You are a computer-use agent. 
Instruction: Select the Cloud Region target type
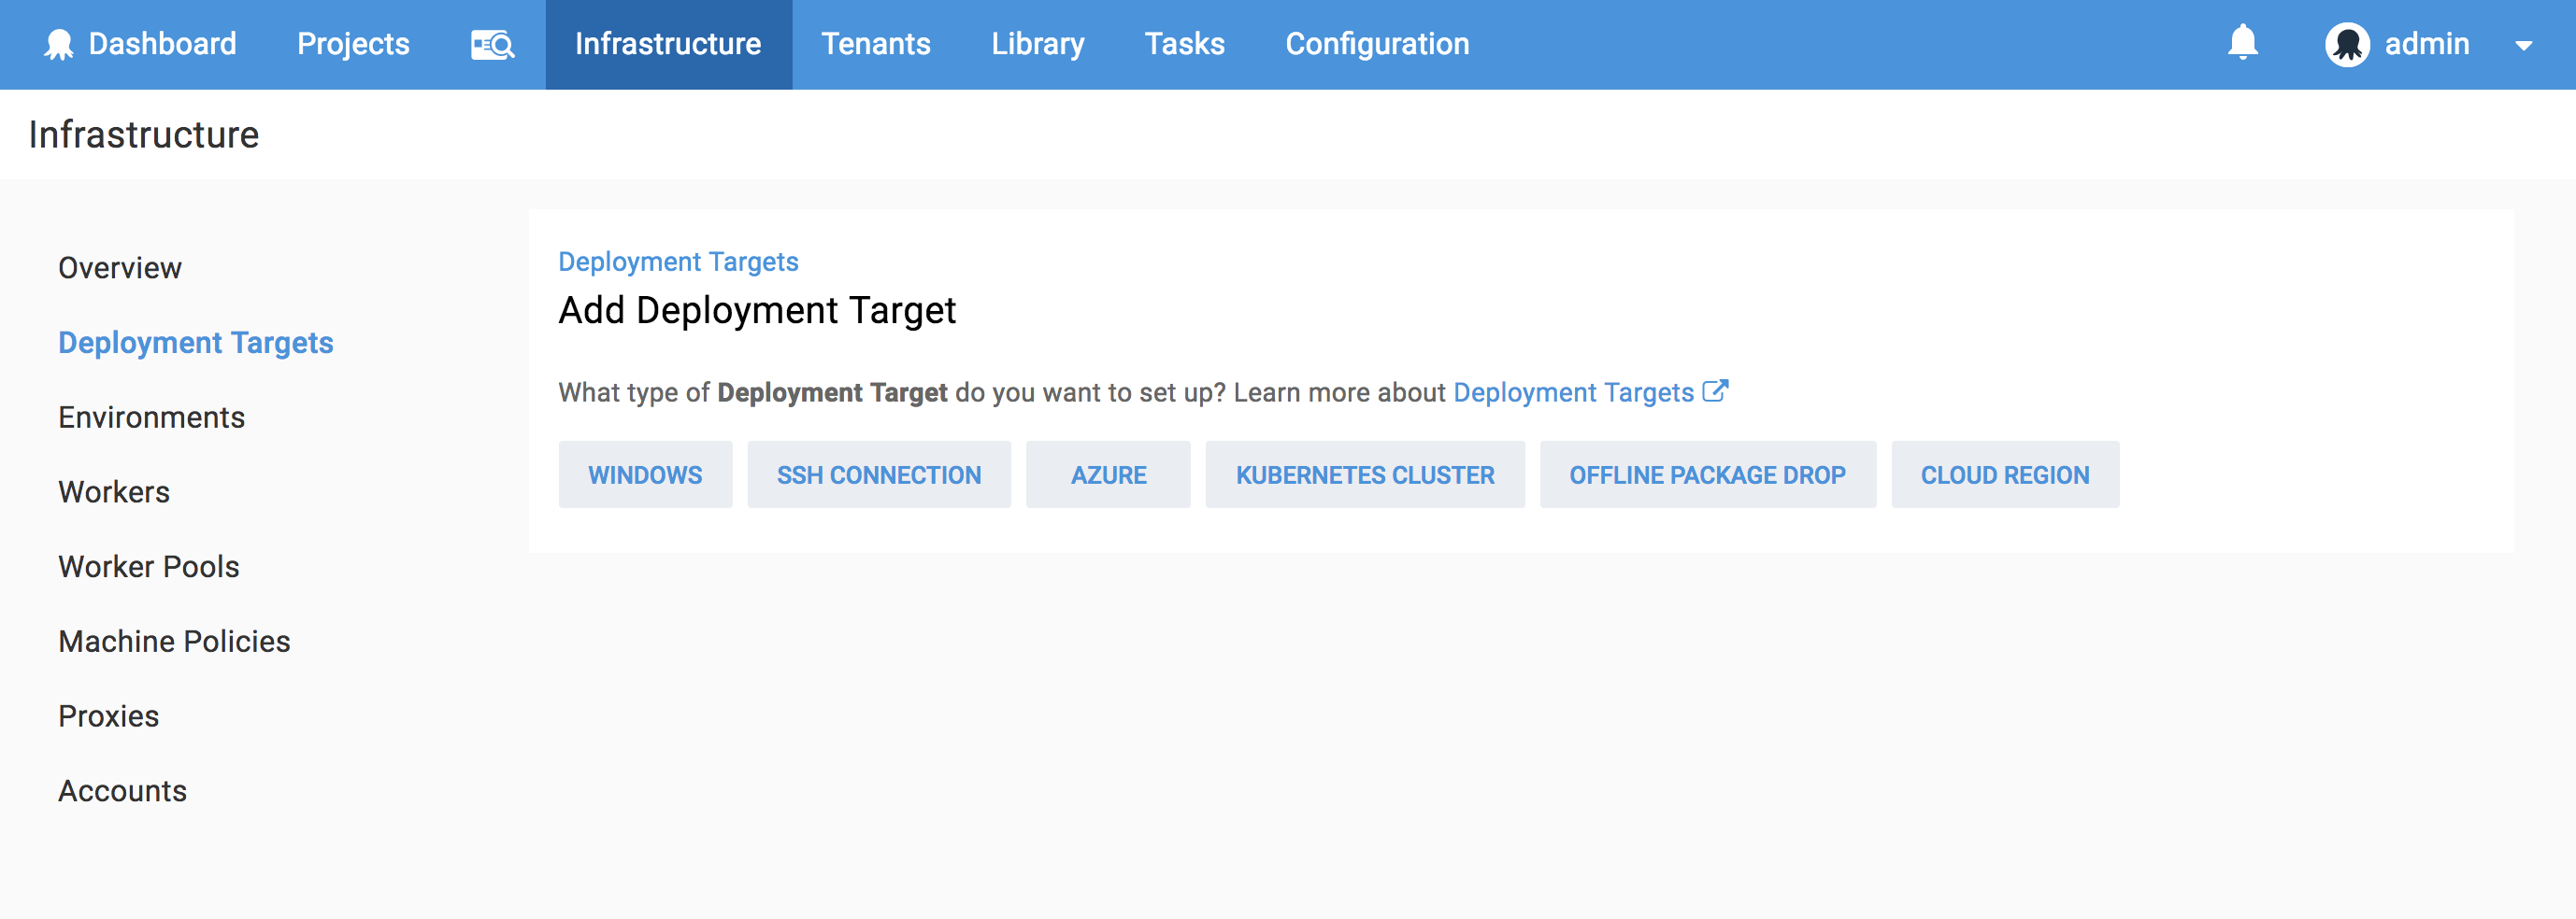click(x=2004, y=475)
